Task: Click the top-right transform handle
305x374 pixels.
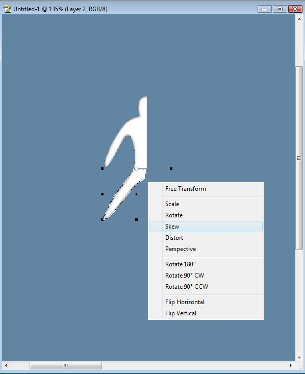Action: pos(171,169)
